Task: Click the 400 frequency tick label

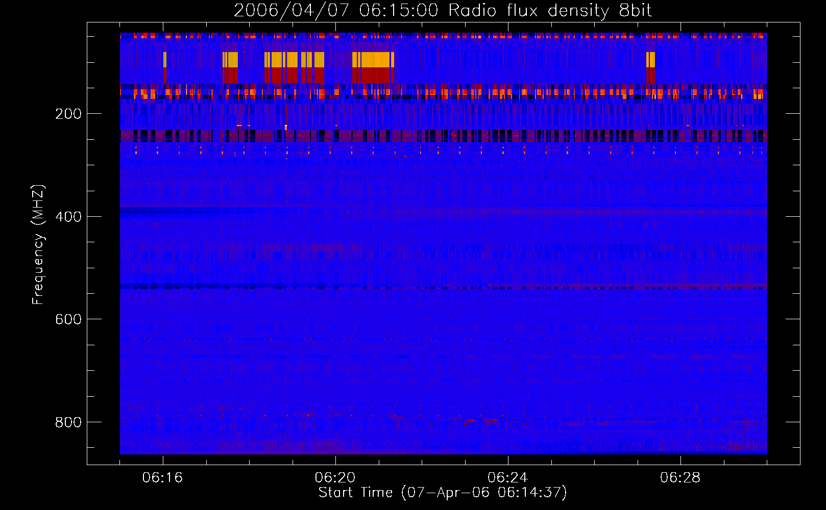Action: click(68, 217)
